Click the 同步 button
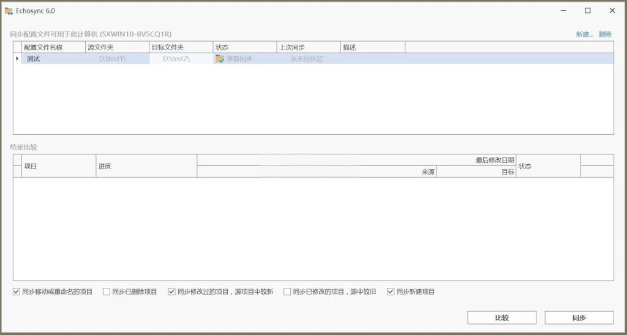 [579, 317]
